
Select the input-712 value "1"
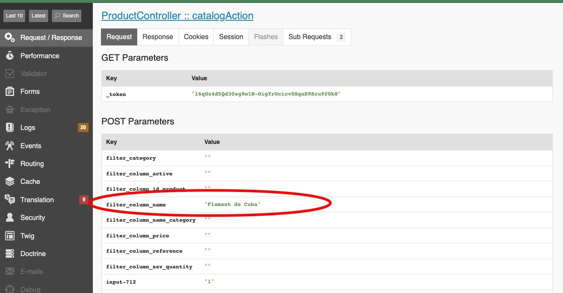209,282
